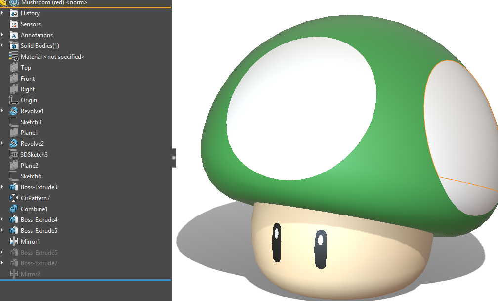Click the Material icon

(14, 56)
